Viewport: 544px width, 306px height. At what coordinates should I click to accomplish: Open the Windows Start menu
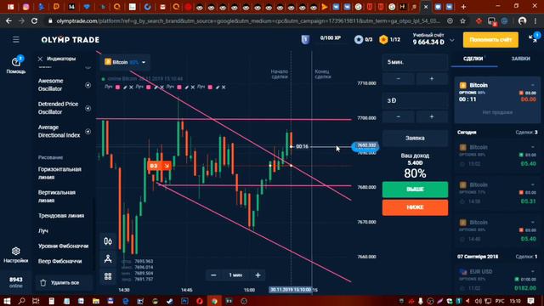point(7,301)
